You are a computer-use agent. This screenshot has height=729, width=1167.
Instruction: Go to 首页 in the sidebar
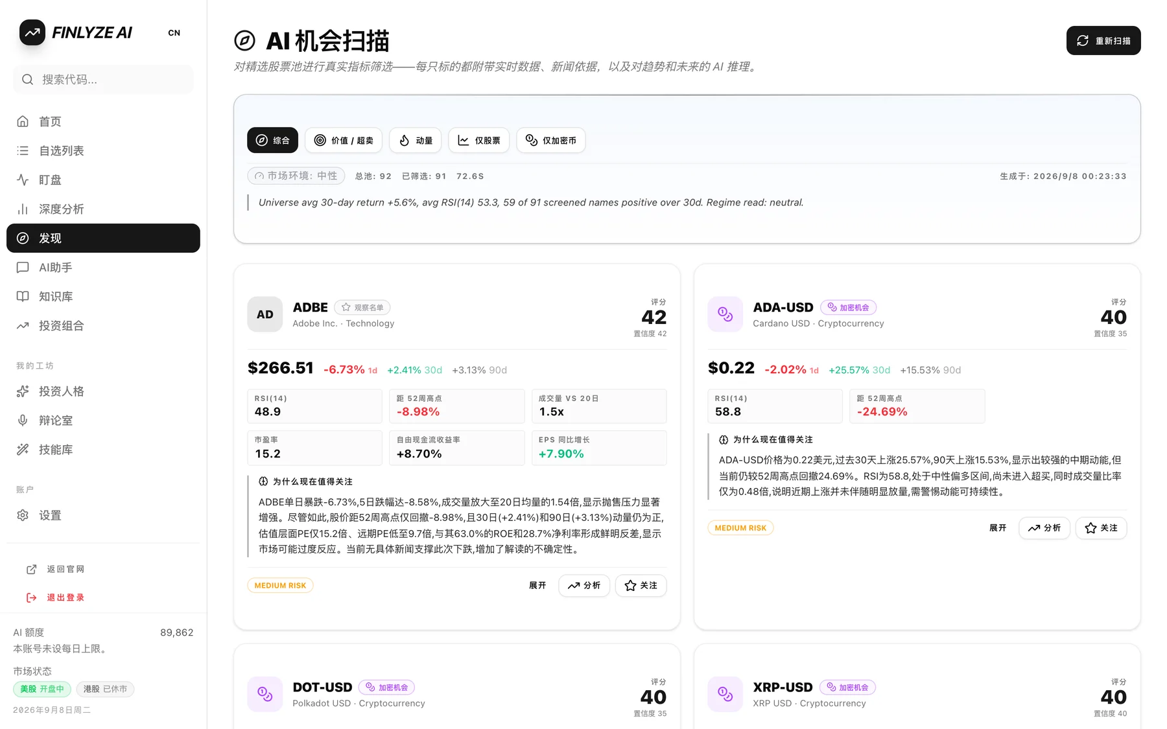(x=103, y=121)
